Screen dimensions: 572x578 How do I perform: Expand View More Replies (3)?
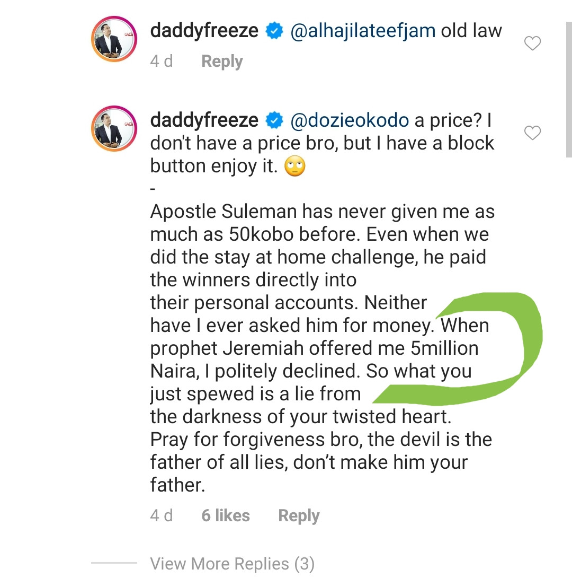(232, 563)
